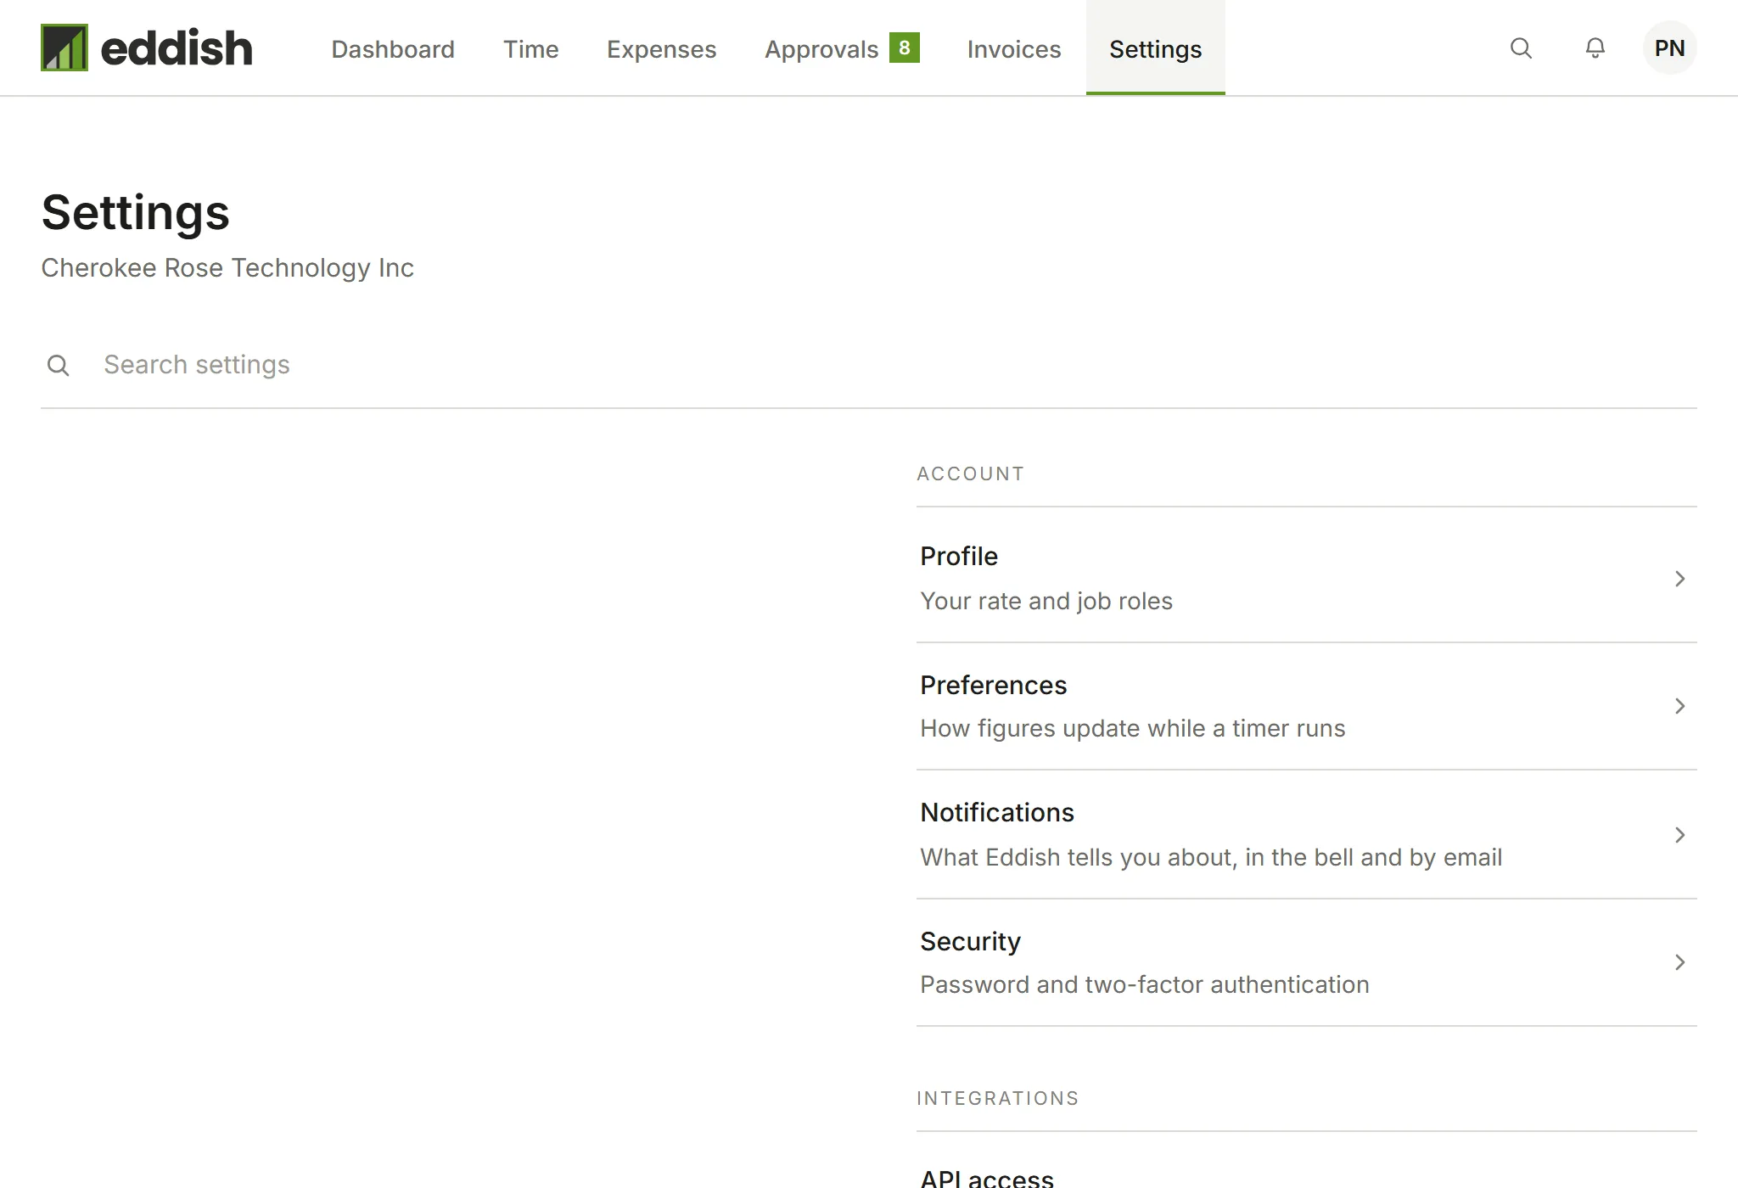Open the Profile settings link
1738x1188 pixels.
point(1307,578)
